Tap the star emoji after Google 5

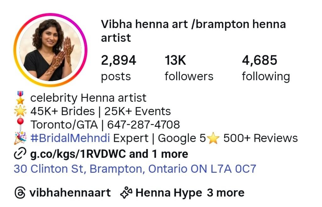[x=214, y=138]
